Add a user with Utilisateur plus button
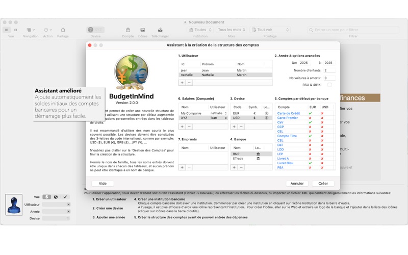Image resolution: width=408 pixels, height=255 pixels. point(182,83)
